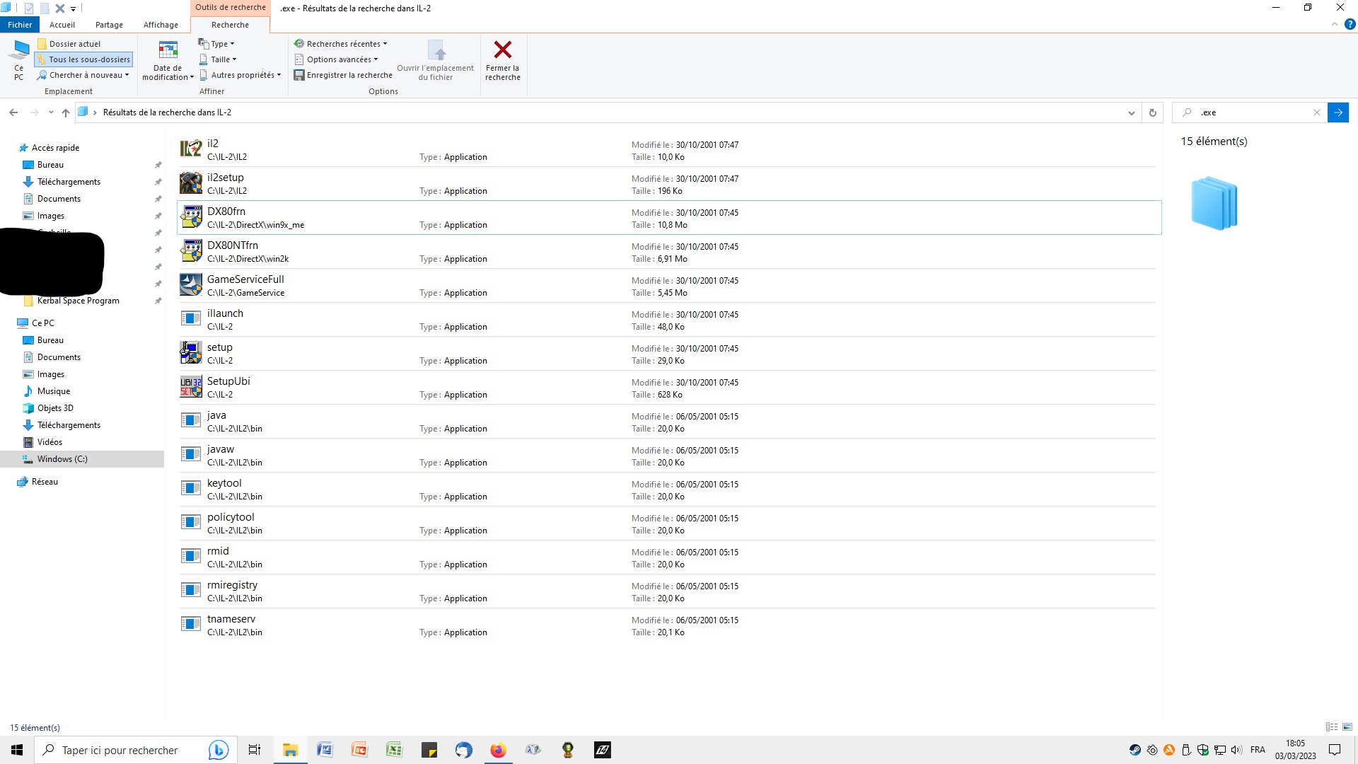Select the rmiregistry file name
This screenshot has height=764, width=1358.
point(232,585)
